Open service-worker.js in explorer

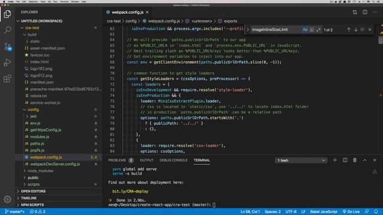point(45,103)
